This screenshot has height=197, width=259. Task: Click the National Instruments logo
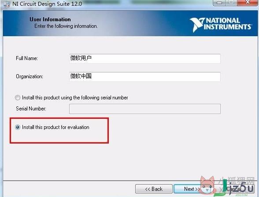click(x=221, y=25)
